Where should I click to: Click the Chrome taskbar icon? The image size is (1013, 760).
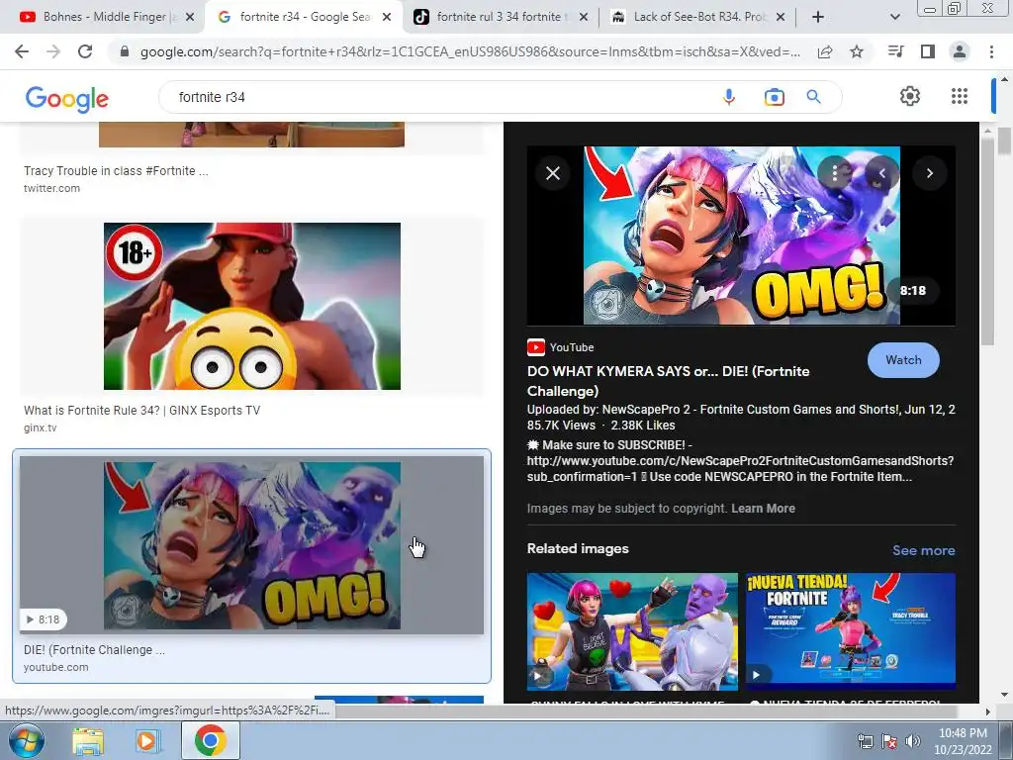(211, 740)
